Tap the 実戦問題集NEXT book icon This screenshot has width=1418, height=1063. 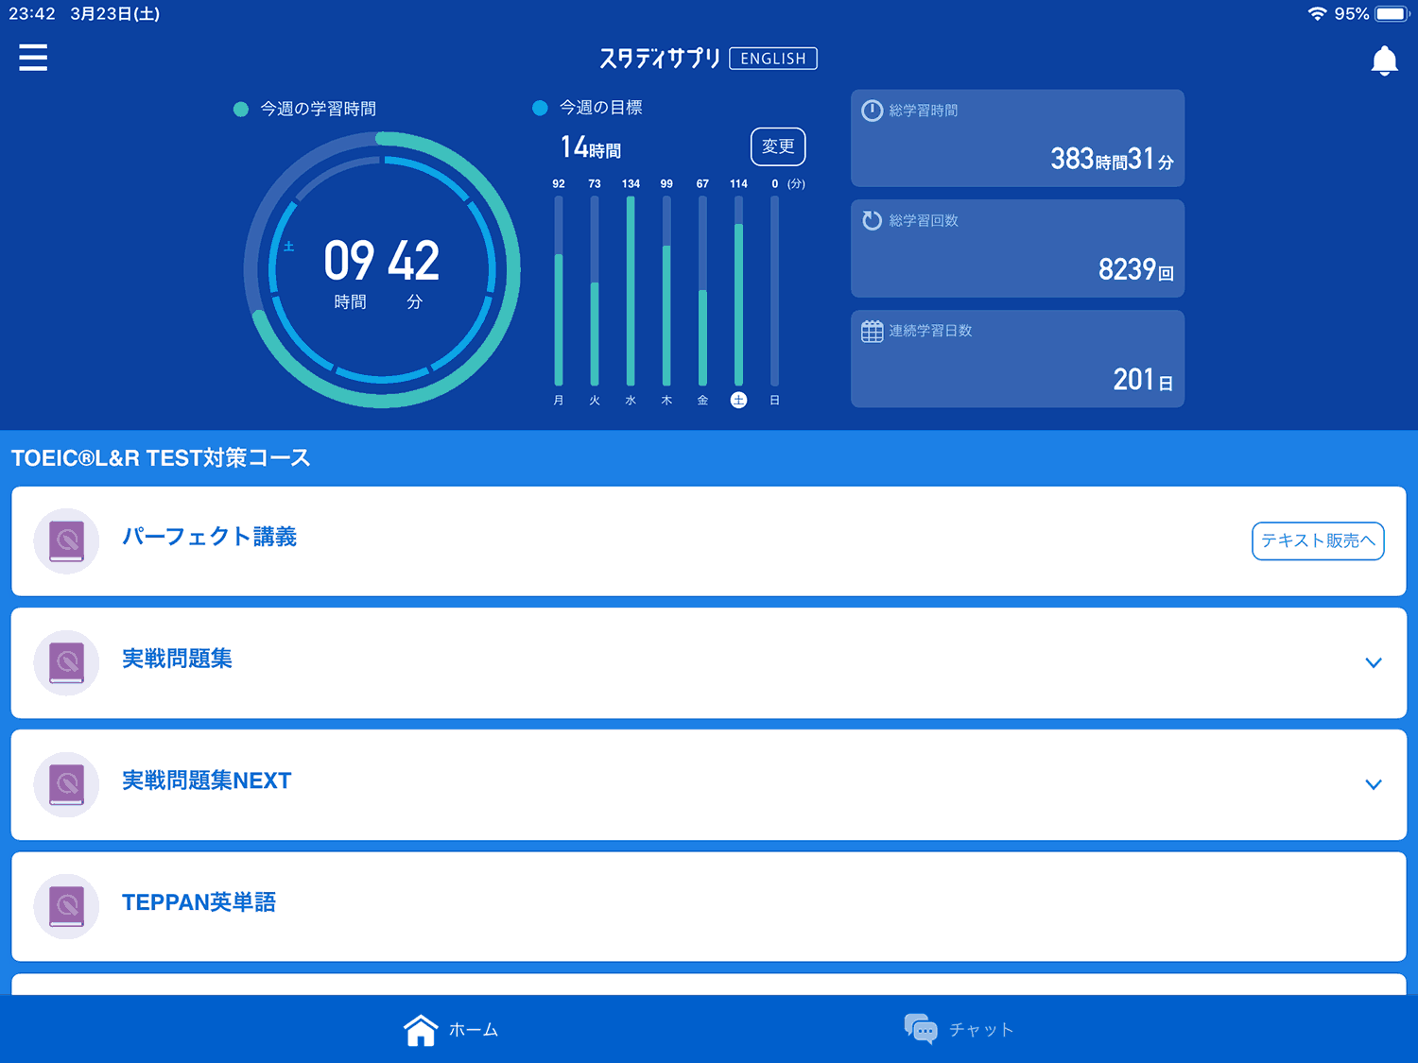66,784
